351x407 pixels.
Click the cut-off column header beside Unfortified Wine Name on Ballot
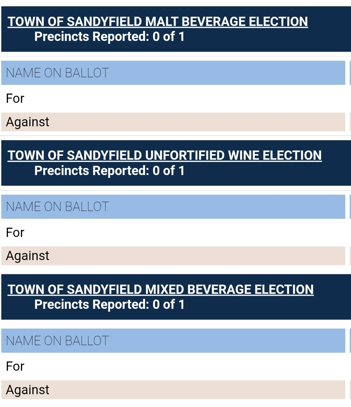(350, 207)
